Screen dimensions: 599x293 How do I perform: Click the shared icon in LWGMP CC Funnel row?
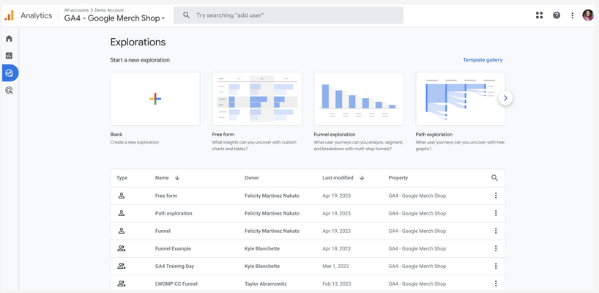pos(122,283)
